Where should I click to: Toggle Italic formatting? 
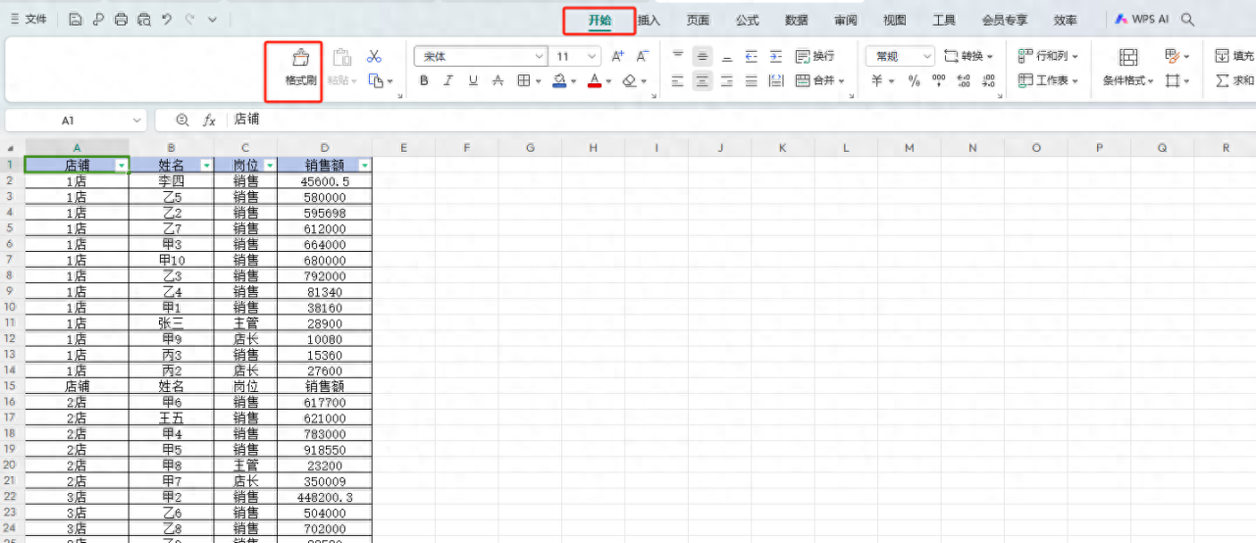click(448, 81)
